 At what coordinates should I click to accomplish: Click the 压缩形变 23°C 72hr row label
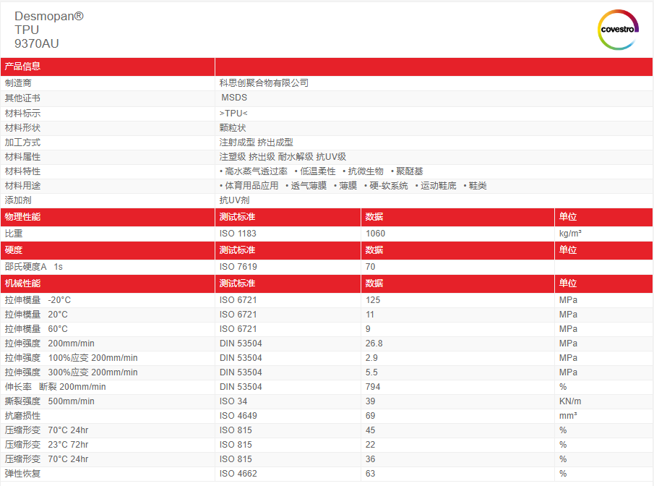pos(46,445)
